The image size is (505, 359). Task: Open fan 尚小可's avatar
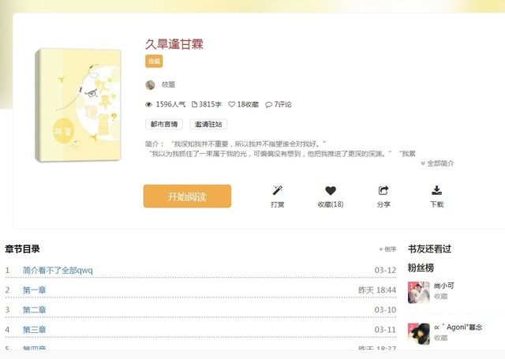pos(419,293)
